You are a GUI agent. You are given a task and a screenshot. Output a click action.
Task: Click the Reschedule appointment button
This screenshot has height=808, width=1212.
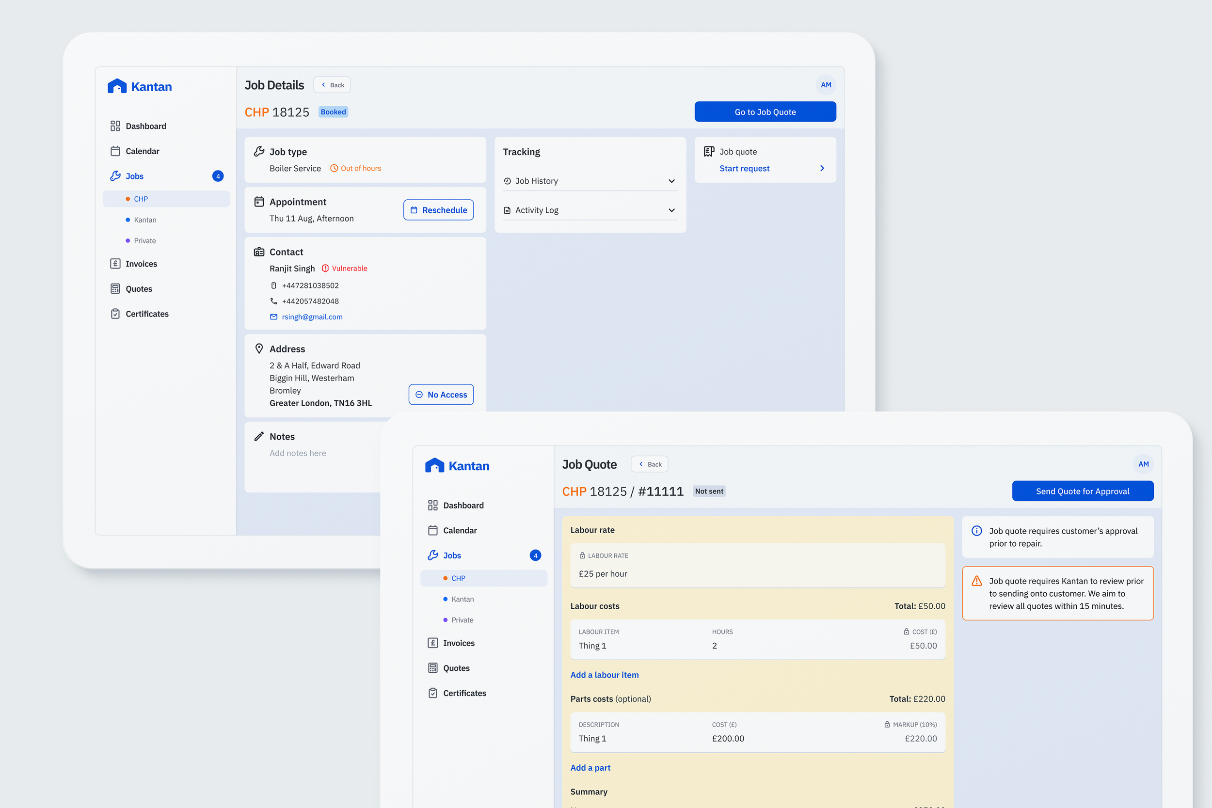click(x=438, y=210)
